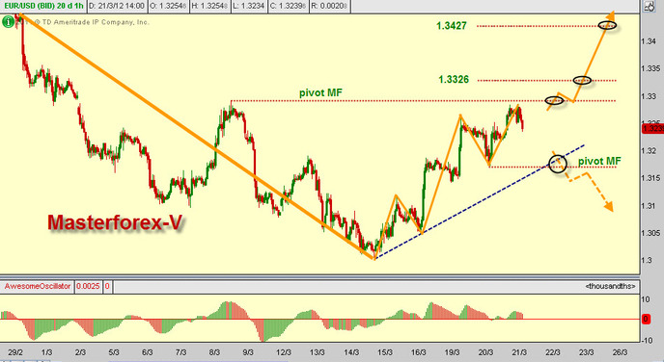
Task: Click the 1.3427 target price label
Action: [452, 26]
